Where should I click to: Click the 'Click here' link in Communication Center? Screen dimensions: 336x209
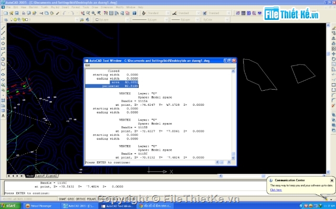point(276,190)
